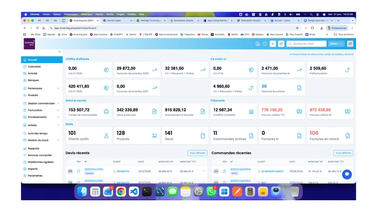Open WhatsApp from the Dock

pyautogui.click(x=211, y=192)
